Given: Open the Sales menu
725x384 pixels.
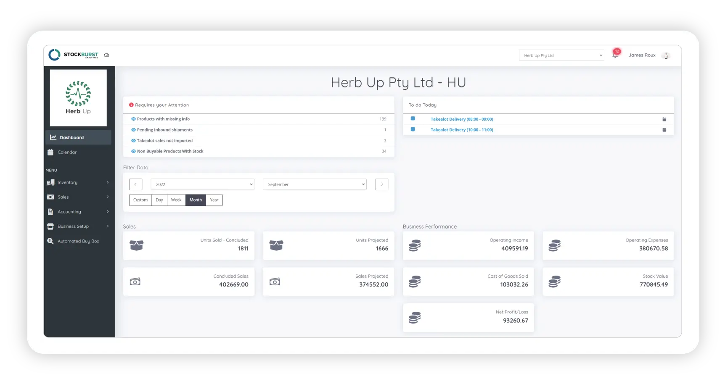Looking at the screenshot, I should [78, 197].
